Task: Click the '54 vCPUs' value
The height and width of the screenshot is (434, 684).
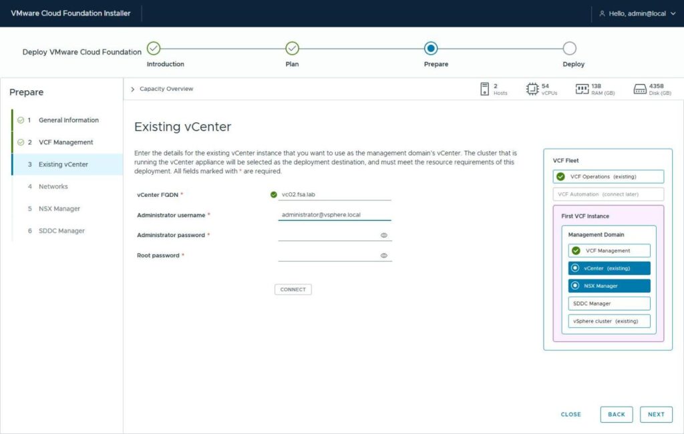Action: click(x=549, y=89)
